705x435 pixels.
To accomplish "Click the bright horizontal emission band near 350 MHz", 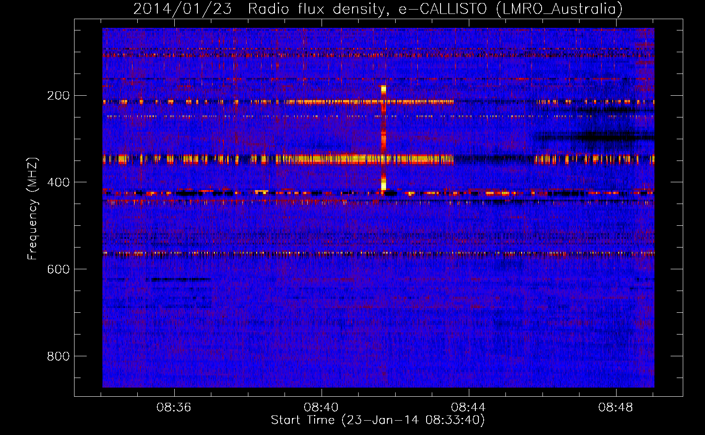I will pyautogui.click(x=378, y=159).
